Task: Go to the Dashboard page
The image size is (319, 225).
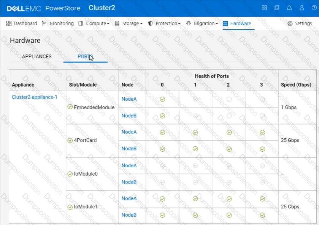Action: click(x=22, y=24)
